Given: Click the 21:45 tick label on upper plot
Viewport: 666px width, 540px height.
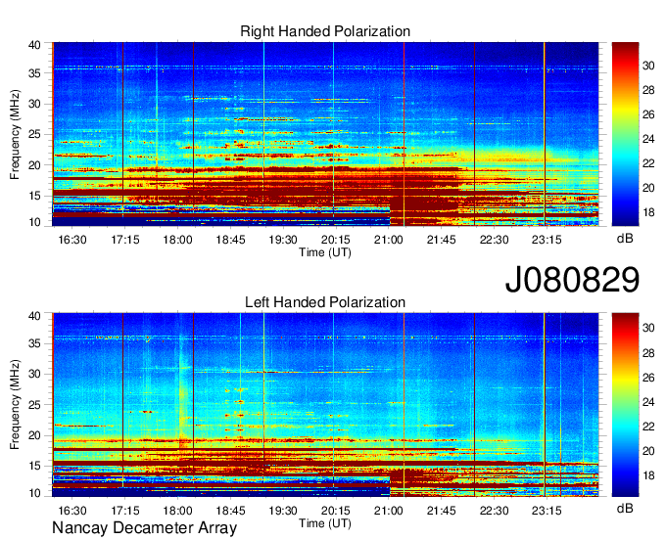Looking at the screenshot, I should (x=441, y=240).
